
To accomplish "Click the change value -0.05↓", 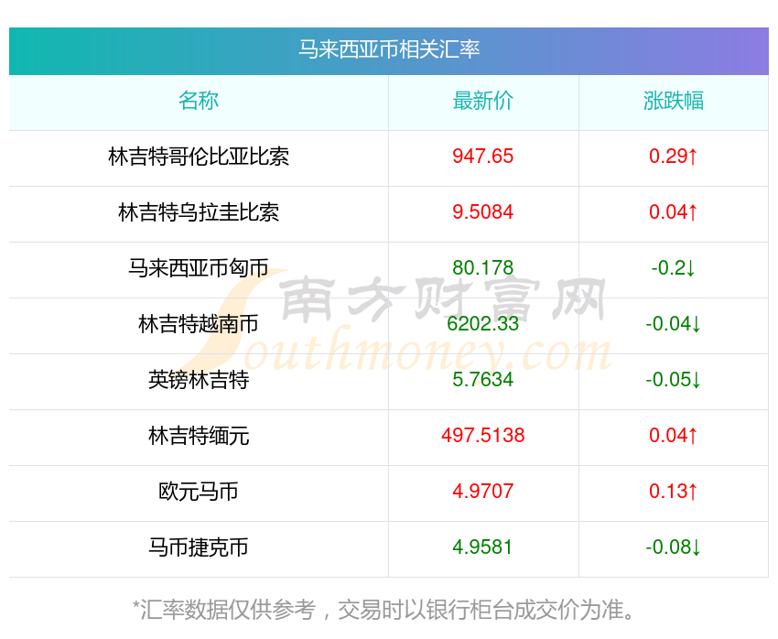I will [x=674, y=380].
